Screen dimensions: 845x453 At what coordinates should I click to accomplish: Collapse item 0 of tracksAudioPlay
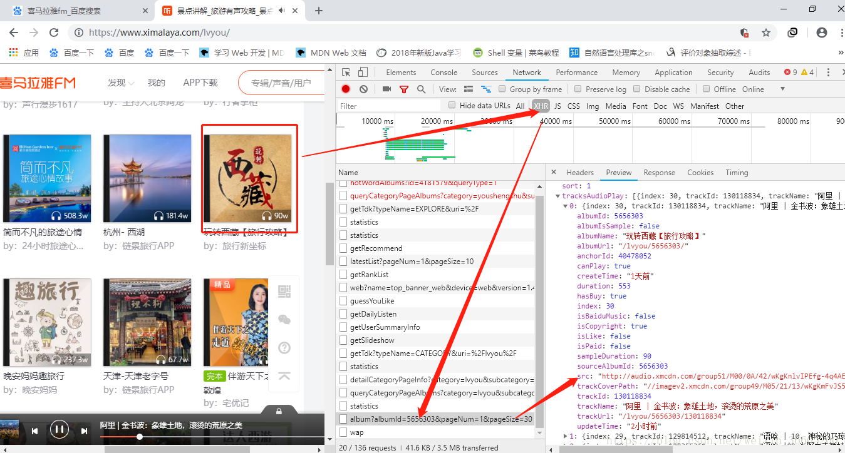tap(566, 206)
